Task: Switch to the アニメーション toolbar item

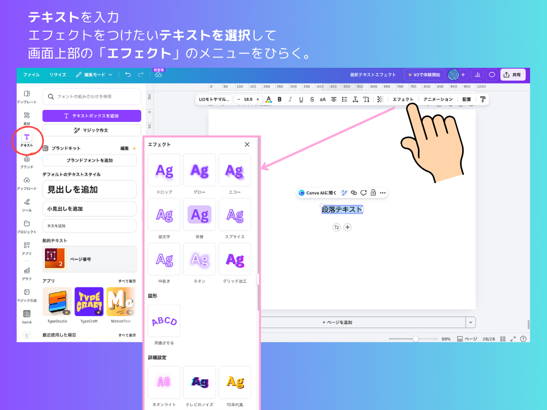Action: [x=437, y=99]
